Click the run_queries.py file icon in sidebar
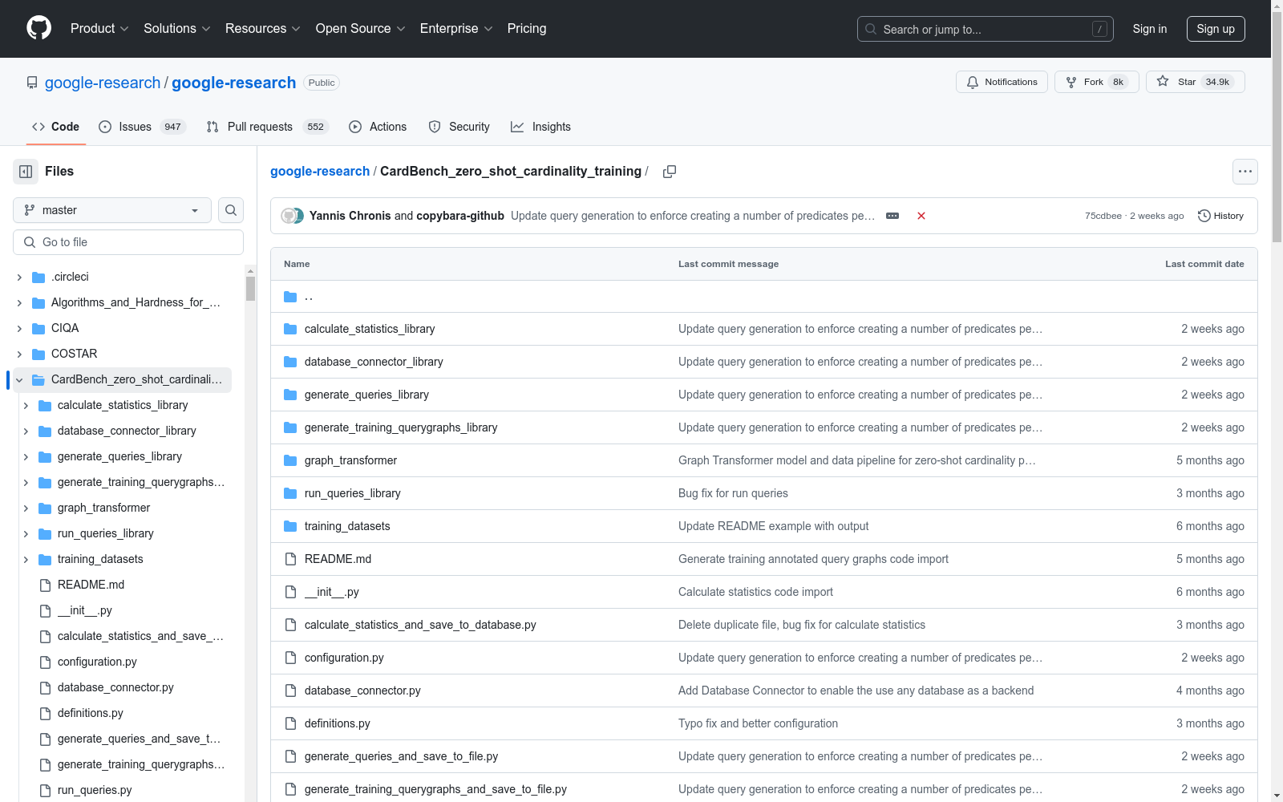Image resolution: width=1283 pixels, height=802 pixels. point(46,790)
